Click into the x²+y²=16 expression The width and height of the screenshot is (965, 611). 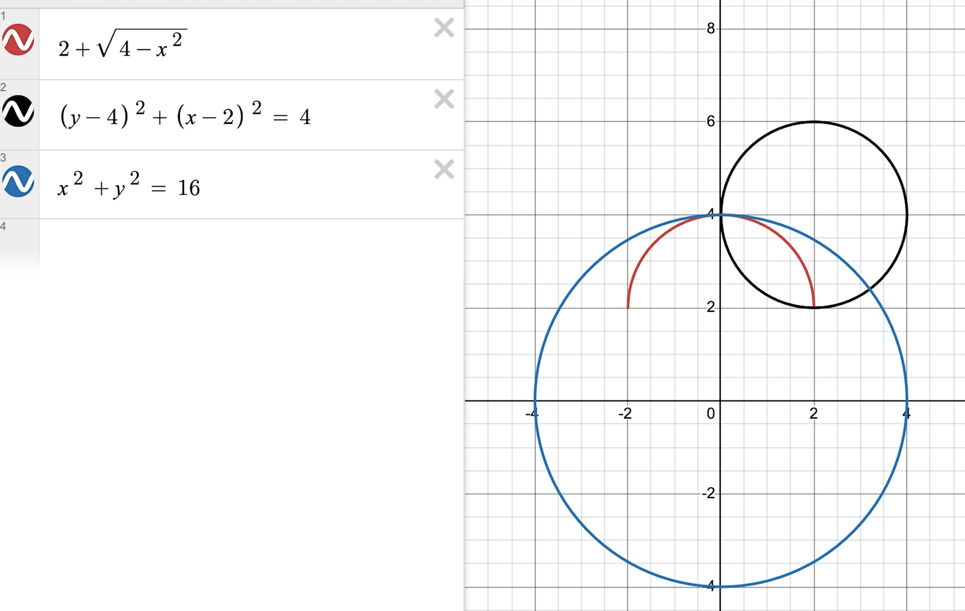[x=241, y=187]
